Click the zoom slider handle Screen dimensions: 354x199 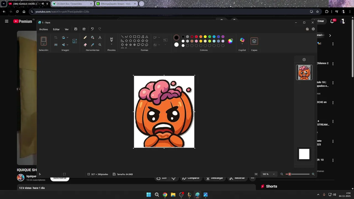coord(290,174)
